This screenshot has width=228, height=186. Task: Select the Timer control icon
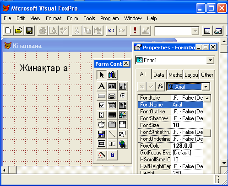pos(102,125)
